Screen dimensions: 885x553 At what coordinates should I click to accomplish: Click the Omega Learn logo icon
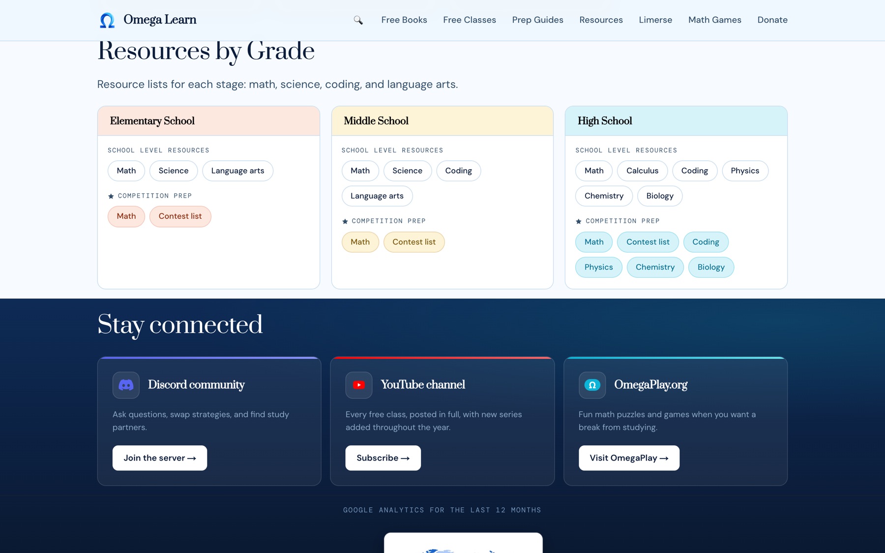pyautogui.click(x=107, y=20)
